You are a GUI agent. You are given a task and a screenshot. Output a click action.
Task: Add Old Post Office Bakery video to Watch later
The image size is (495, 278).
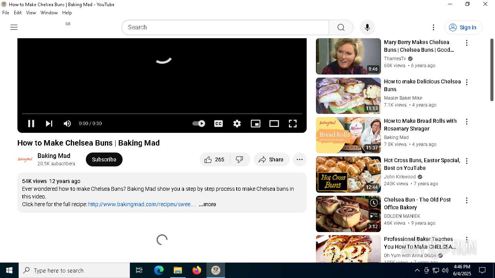tap(374, 203)
